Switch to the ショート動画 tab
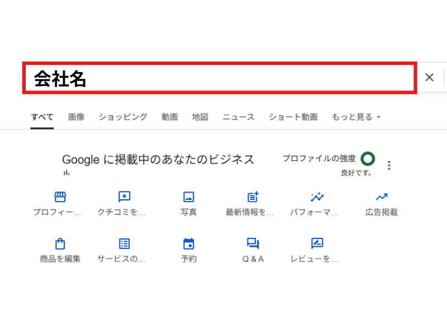This screenshot has height=335, width=447. pyautogui.click(x=293, y=117)
